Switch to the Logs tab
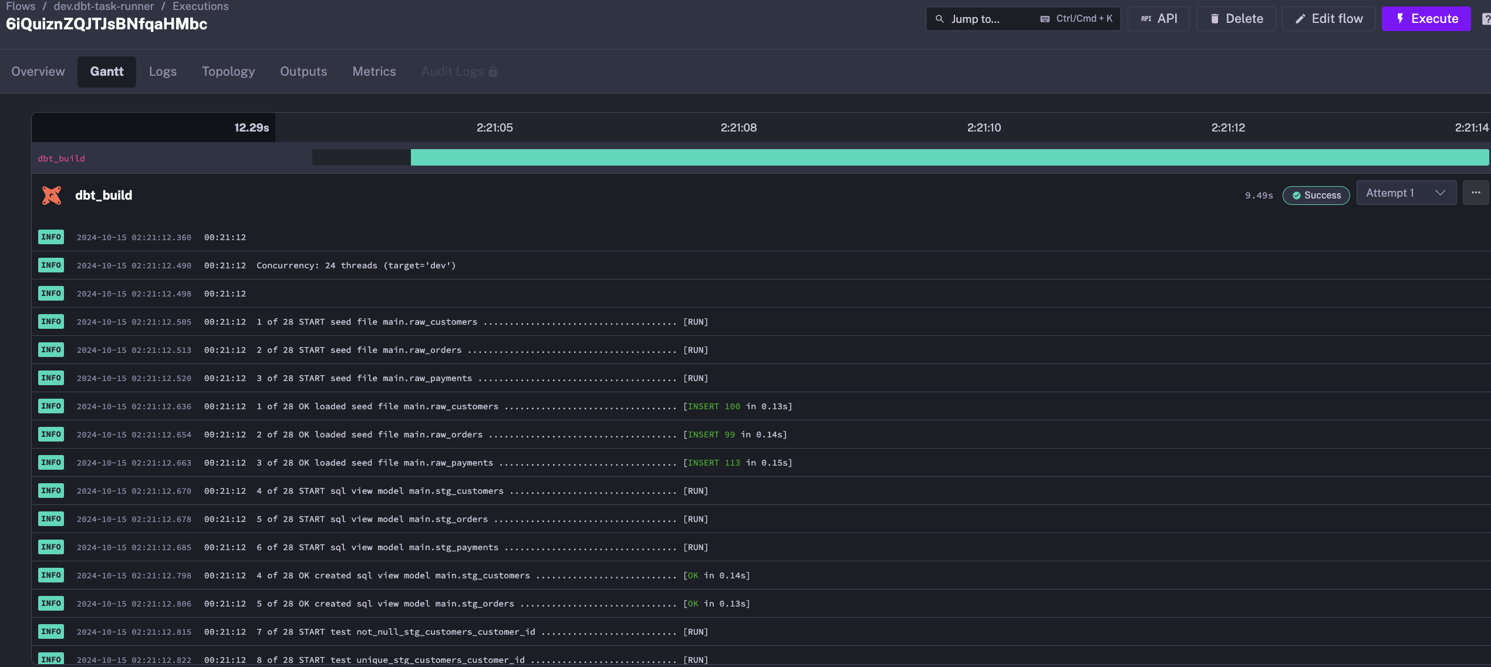The height and width of the screenshot is (667, 1491). tap(163, 72)
